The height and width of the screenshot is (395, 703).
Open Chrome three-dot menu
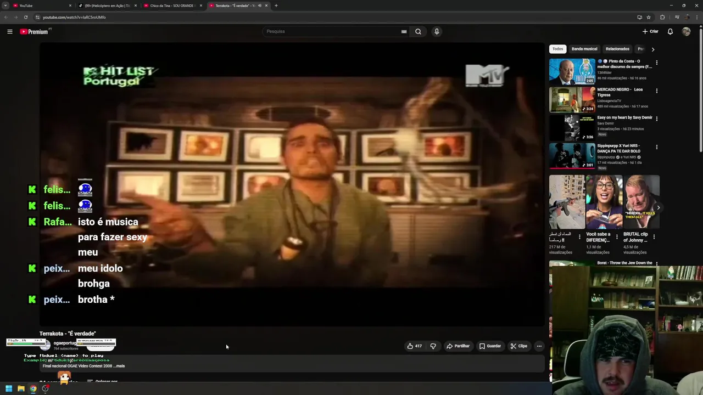[x=698, y=17]
